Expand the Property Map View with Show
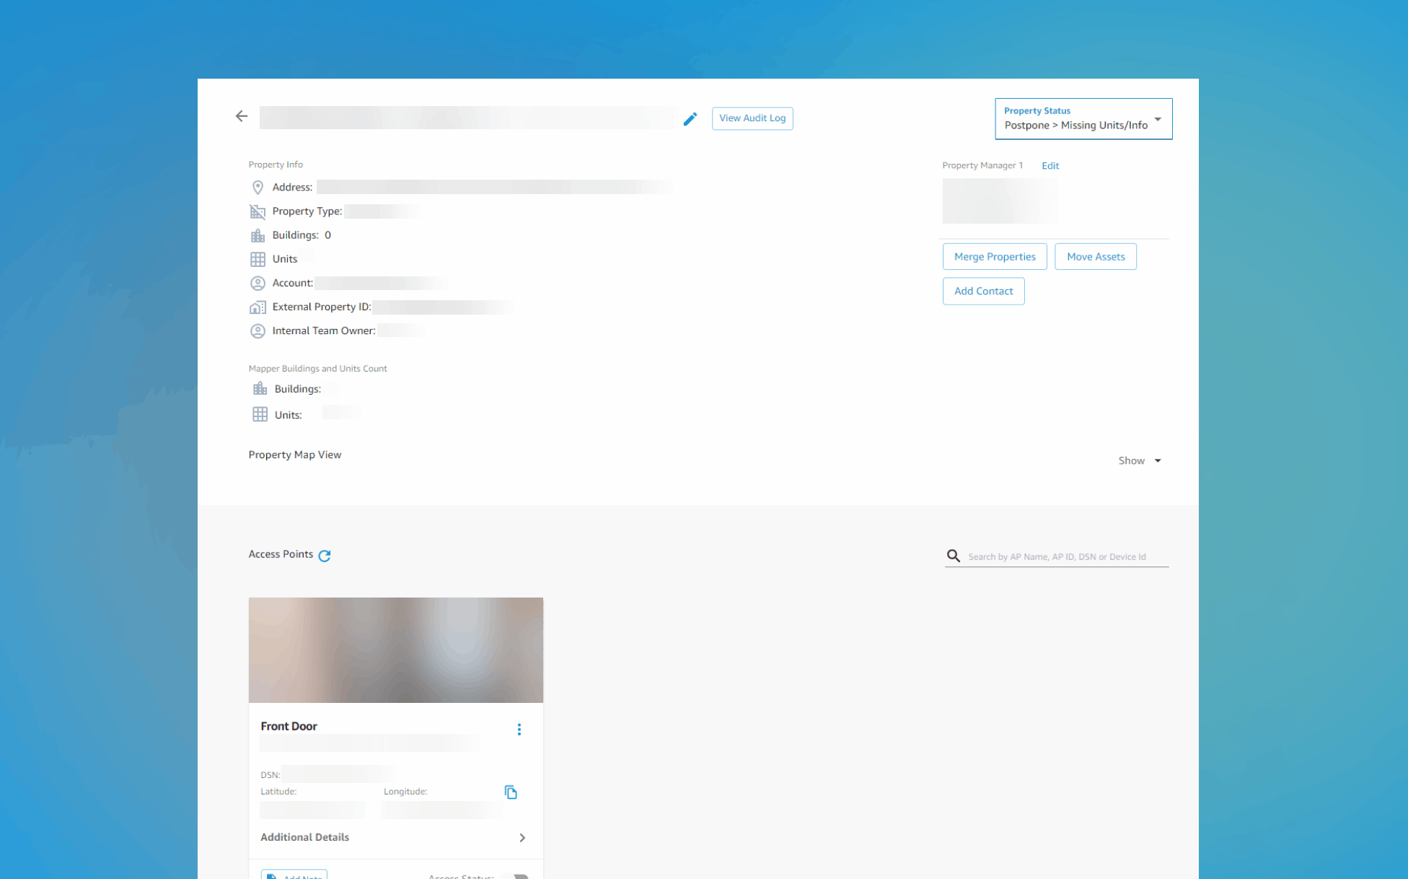 pyautogui.click(x=1140, y=460)
